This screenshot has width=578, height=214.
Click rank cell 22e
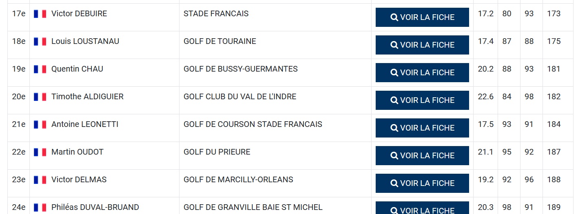pos(19,152)
